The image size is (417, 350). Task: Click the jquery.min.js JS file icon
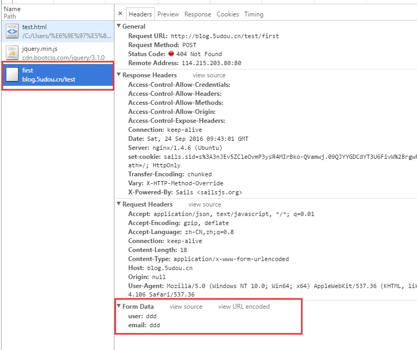pos(12,53)
